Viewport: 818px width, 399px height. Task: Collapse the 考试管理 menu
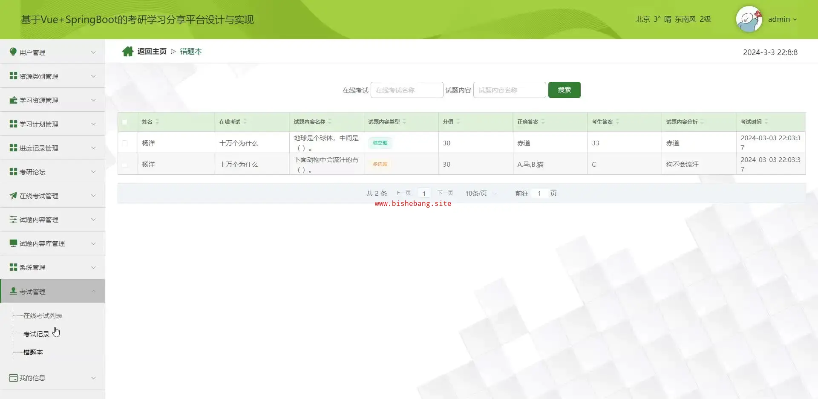tap(52, 291)
